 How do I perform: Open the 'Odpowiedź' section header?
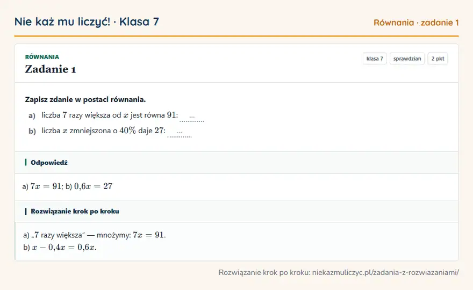tap(236, 163)
